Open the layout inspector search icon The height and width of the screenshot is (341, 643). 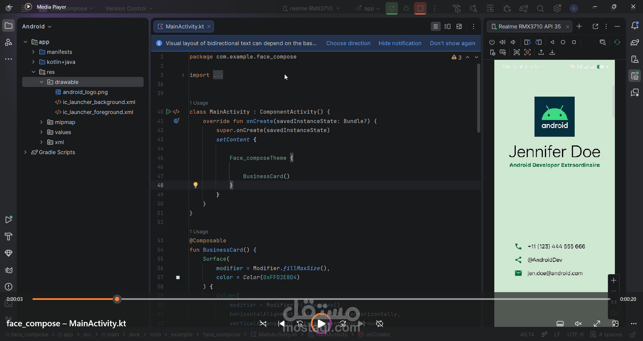pos(603,42)
